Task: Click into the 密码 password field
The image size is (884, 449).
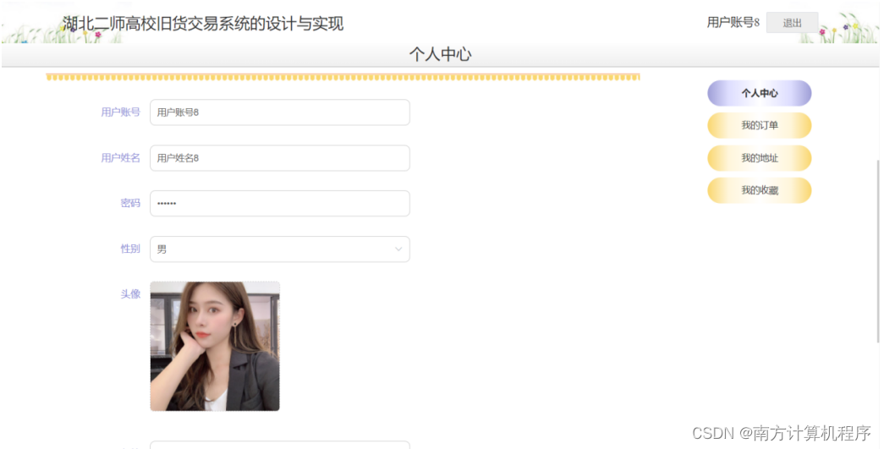Action: 280,204
